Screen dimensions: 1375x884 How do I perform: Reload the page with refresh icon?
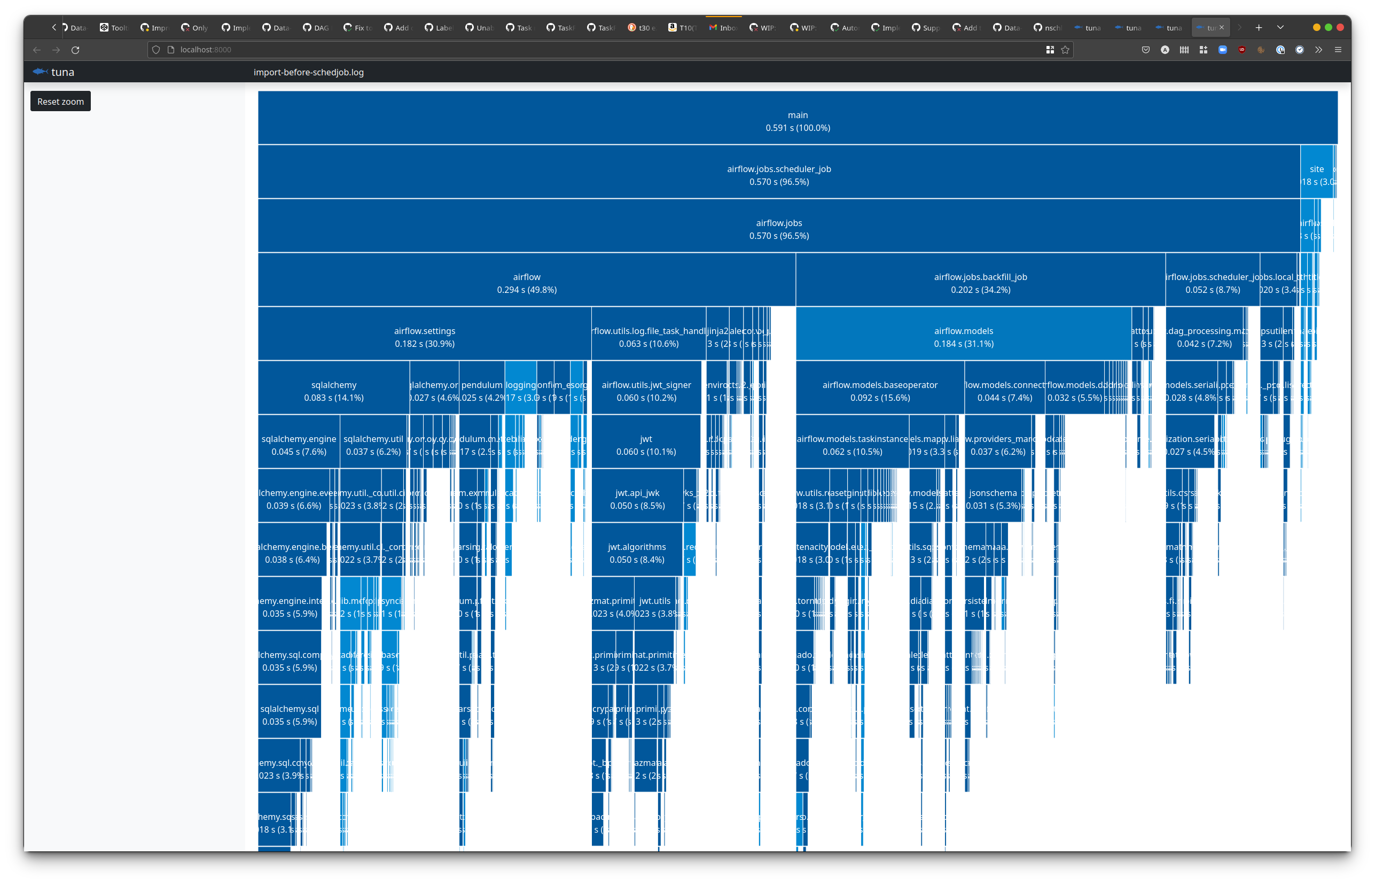click(x=75, y=50)
